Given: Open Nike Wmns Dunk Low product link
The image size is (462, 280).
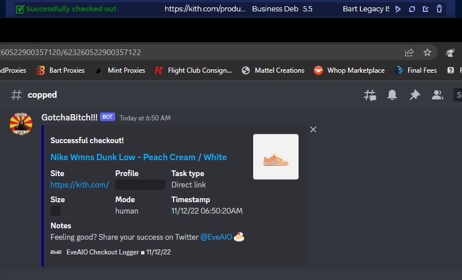Looking at the screenshot, I should tap(138, 157).
